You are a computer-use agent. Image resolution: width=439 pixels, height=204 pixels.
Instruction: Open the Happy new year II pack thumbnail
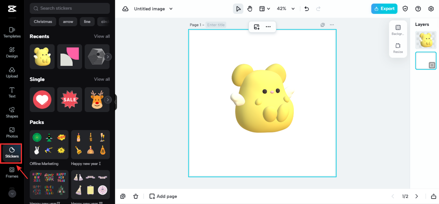pos(49,184)
